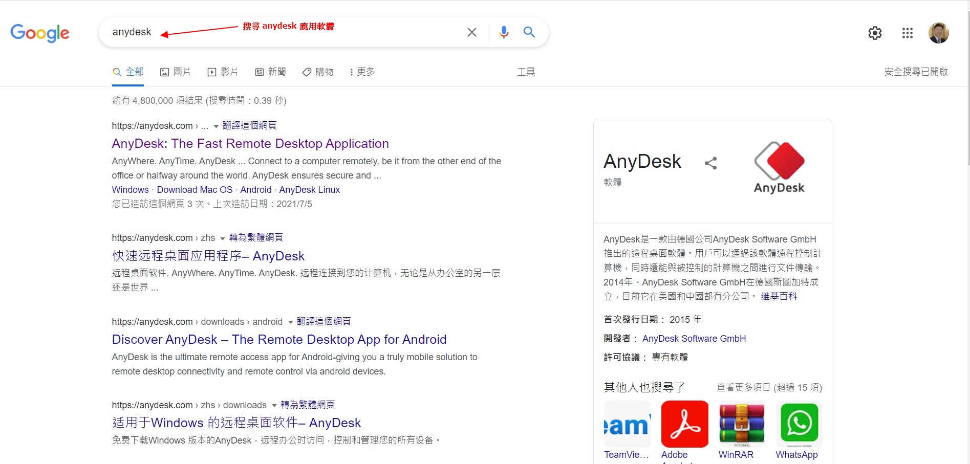Click the 首次發行日期 label
Image resolution: width=970 pixels, height=464 pixels.
[x=631, y=319]
